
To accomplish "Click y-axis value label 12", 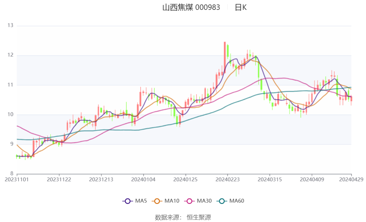I will 10,55.
